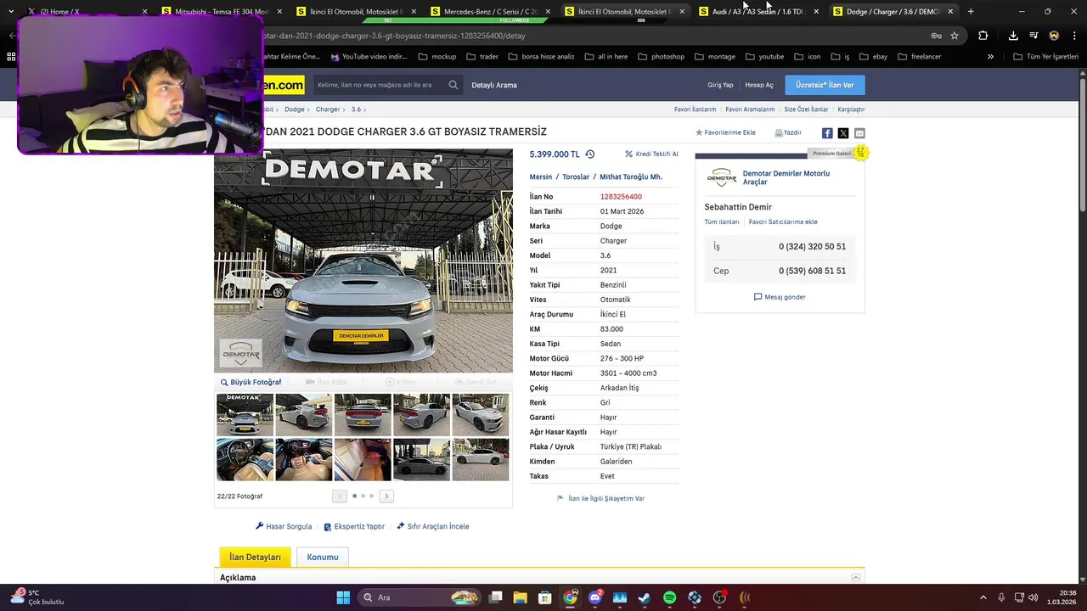Open Sıfır Araçları İncele
Viewport: 1087px width, 611px height.
tap(433, 526)
